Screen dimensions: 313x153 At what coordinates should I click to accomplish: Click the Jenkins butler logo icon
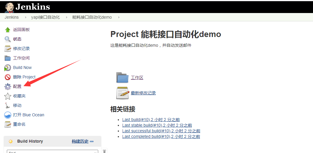coord(9,8)
